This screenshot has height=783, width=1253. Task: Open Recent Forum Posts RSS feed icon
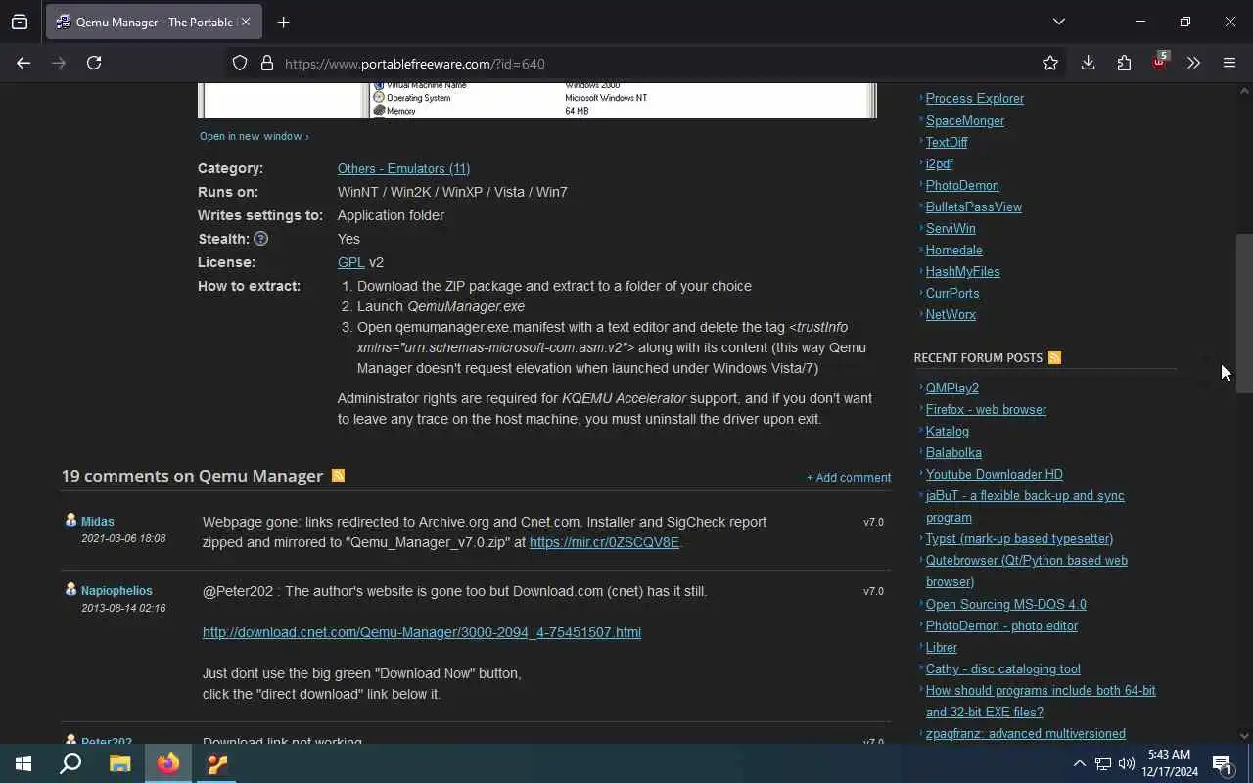tap(1054, 358)
